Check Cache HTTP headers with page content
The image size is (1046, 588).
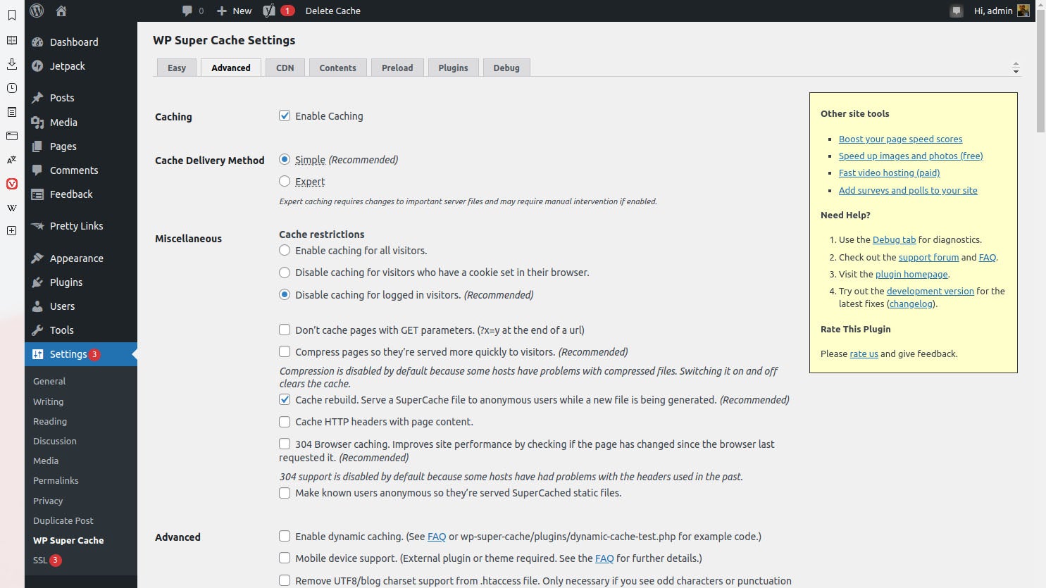285,421
